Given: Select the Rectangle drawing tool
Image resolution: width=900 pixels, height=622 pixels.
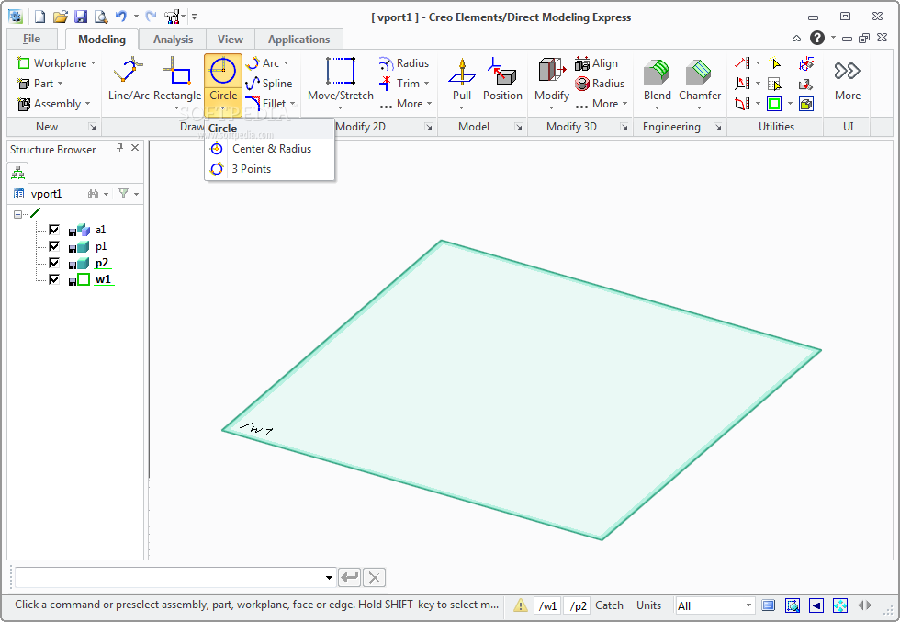Looking at the screenshot, I should click(176, 81).
